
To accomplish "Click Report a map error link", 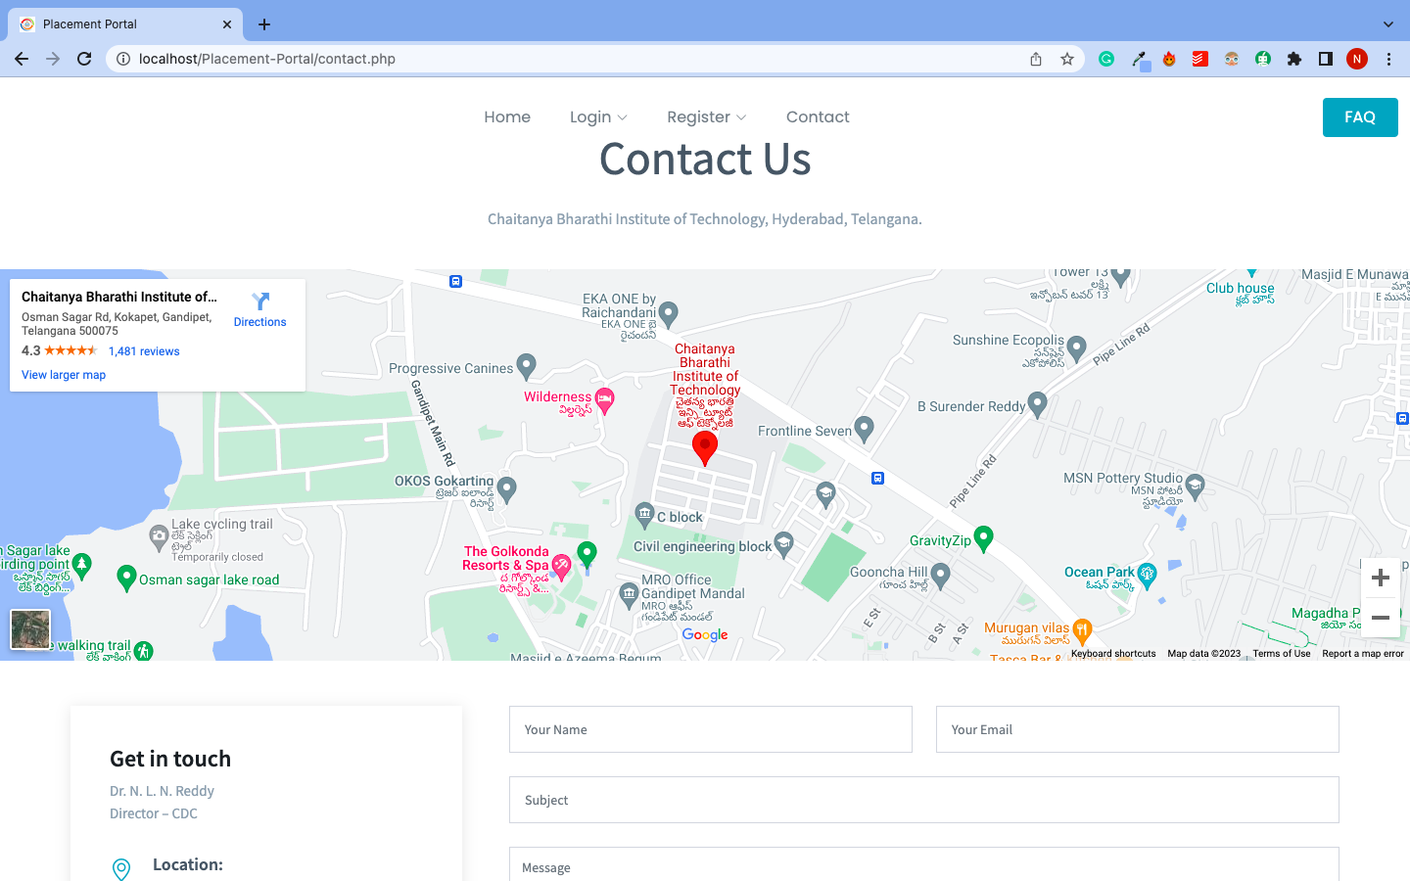I will pyautogui.click(x=1363, y=654).
